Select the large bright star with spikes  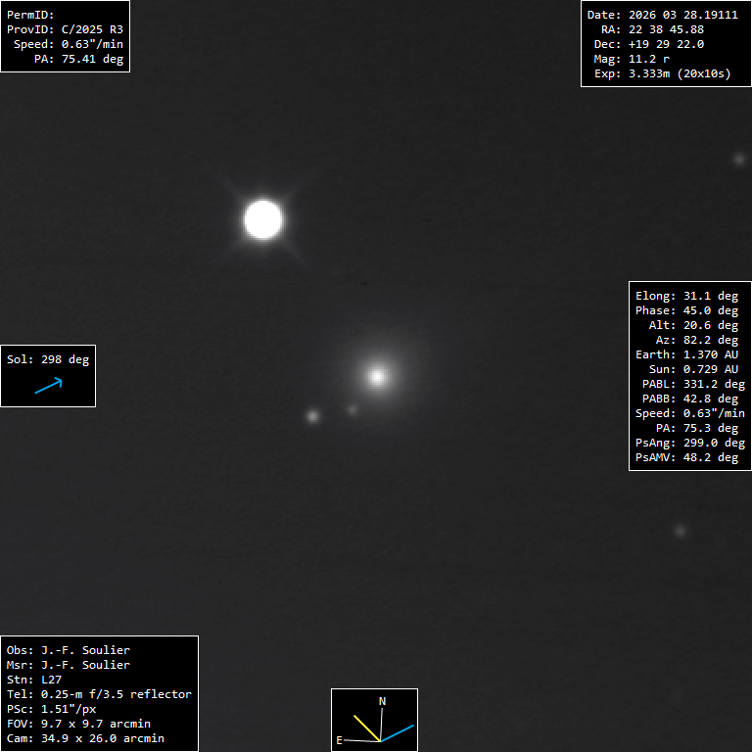pos(263,219)
